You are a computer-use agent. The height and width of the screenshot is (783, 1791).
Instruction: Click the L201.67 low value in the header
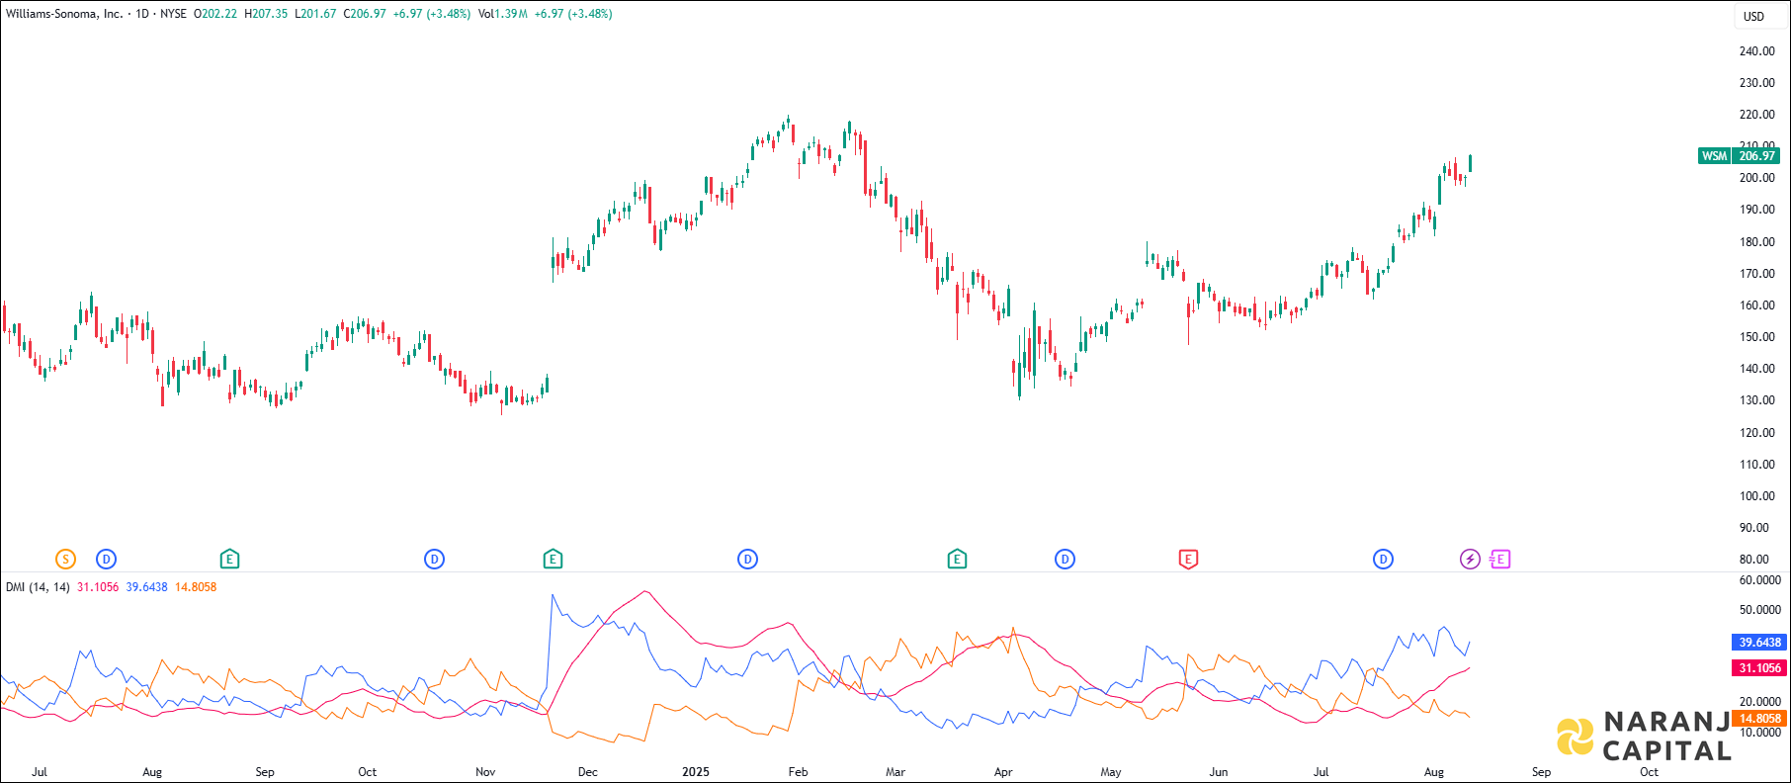[315, 14]
